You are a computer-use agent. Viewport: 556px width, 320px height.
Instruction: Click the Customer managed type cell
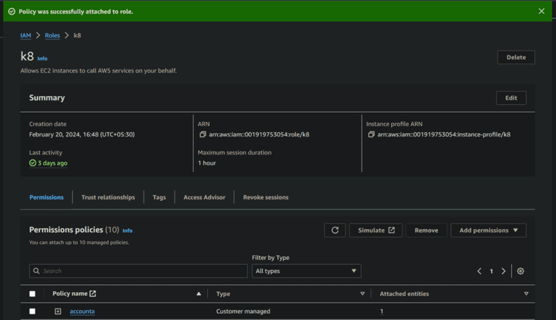point(243,311)
